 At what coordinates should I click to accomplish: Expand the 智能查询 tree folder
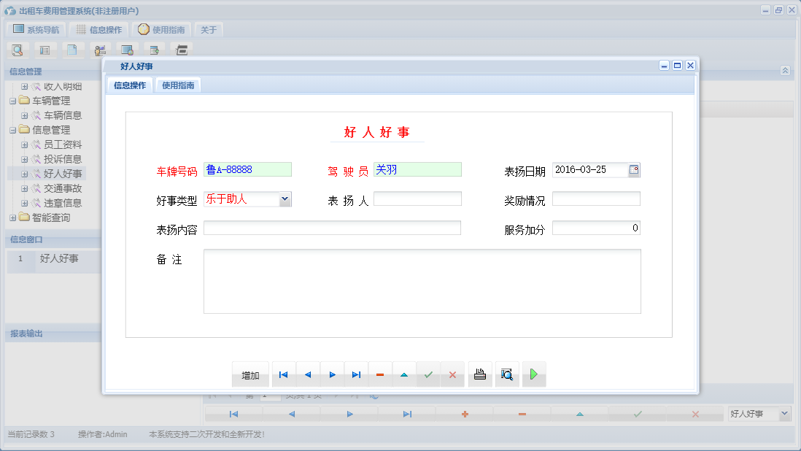(x=13, y=217)
